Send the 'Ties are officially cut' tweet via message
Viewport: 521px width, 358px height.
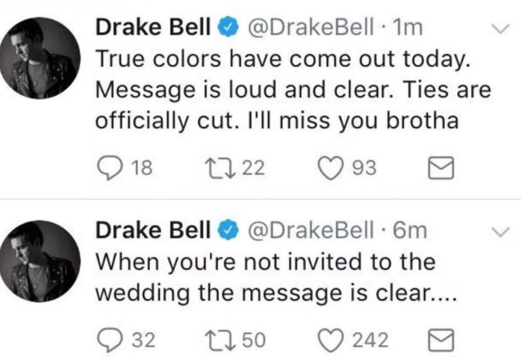pos(441,168)
